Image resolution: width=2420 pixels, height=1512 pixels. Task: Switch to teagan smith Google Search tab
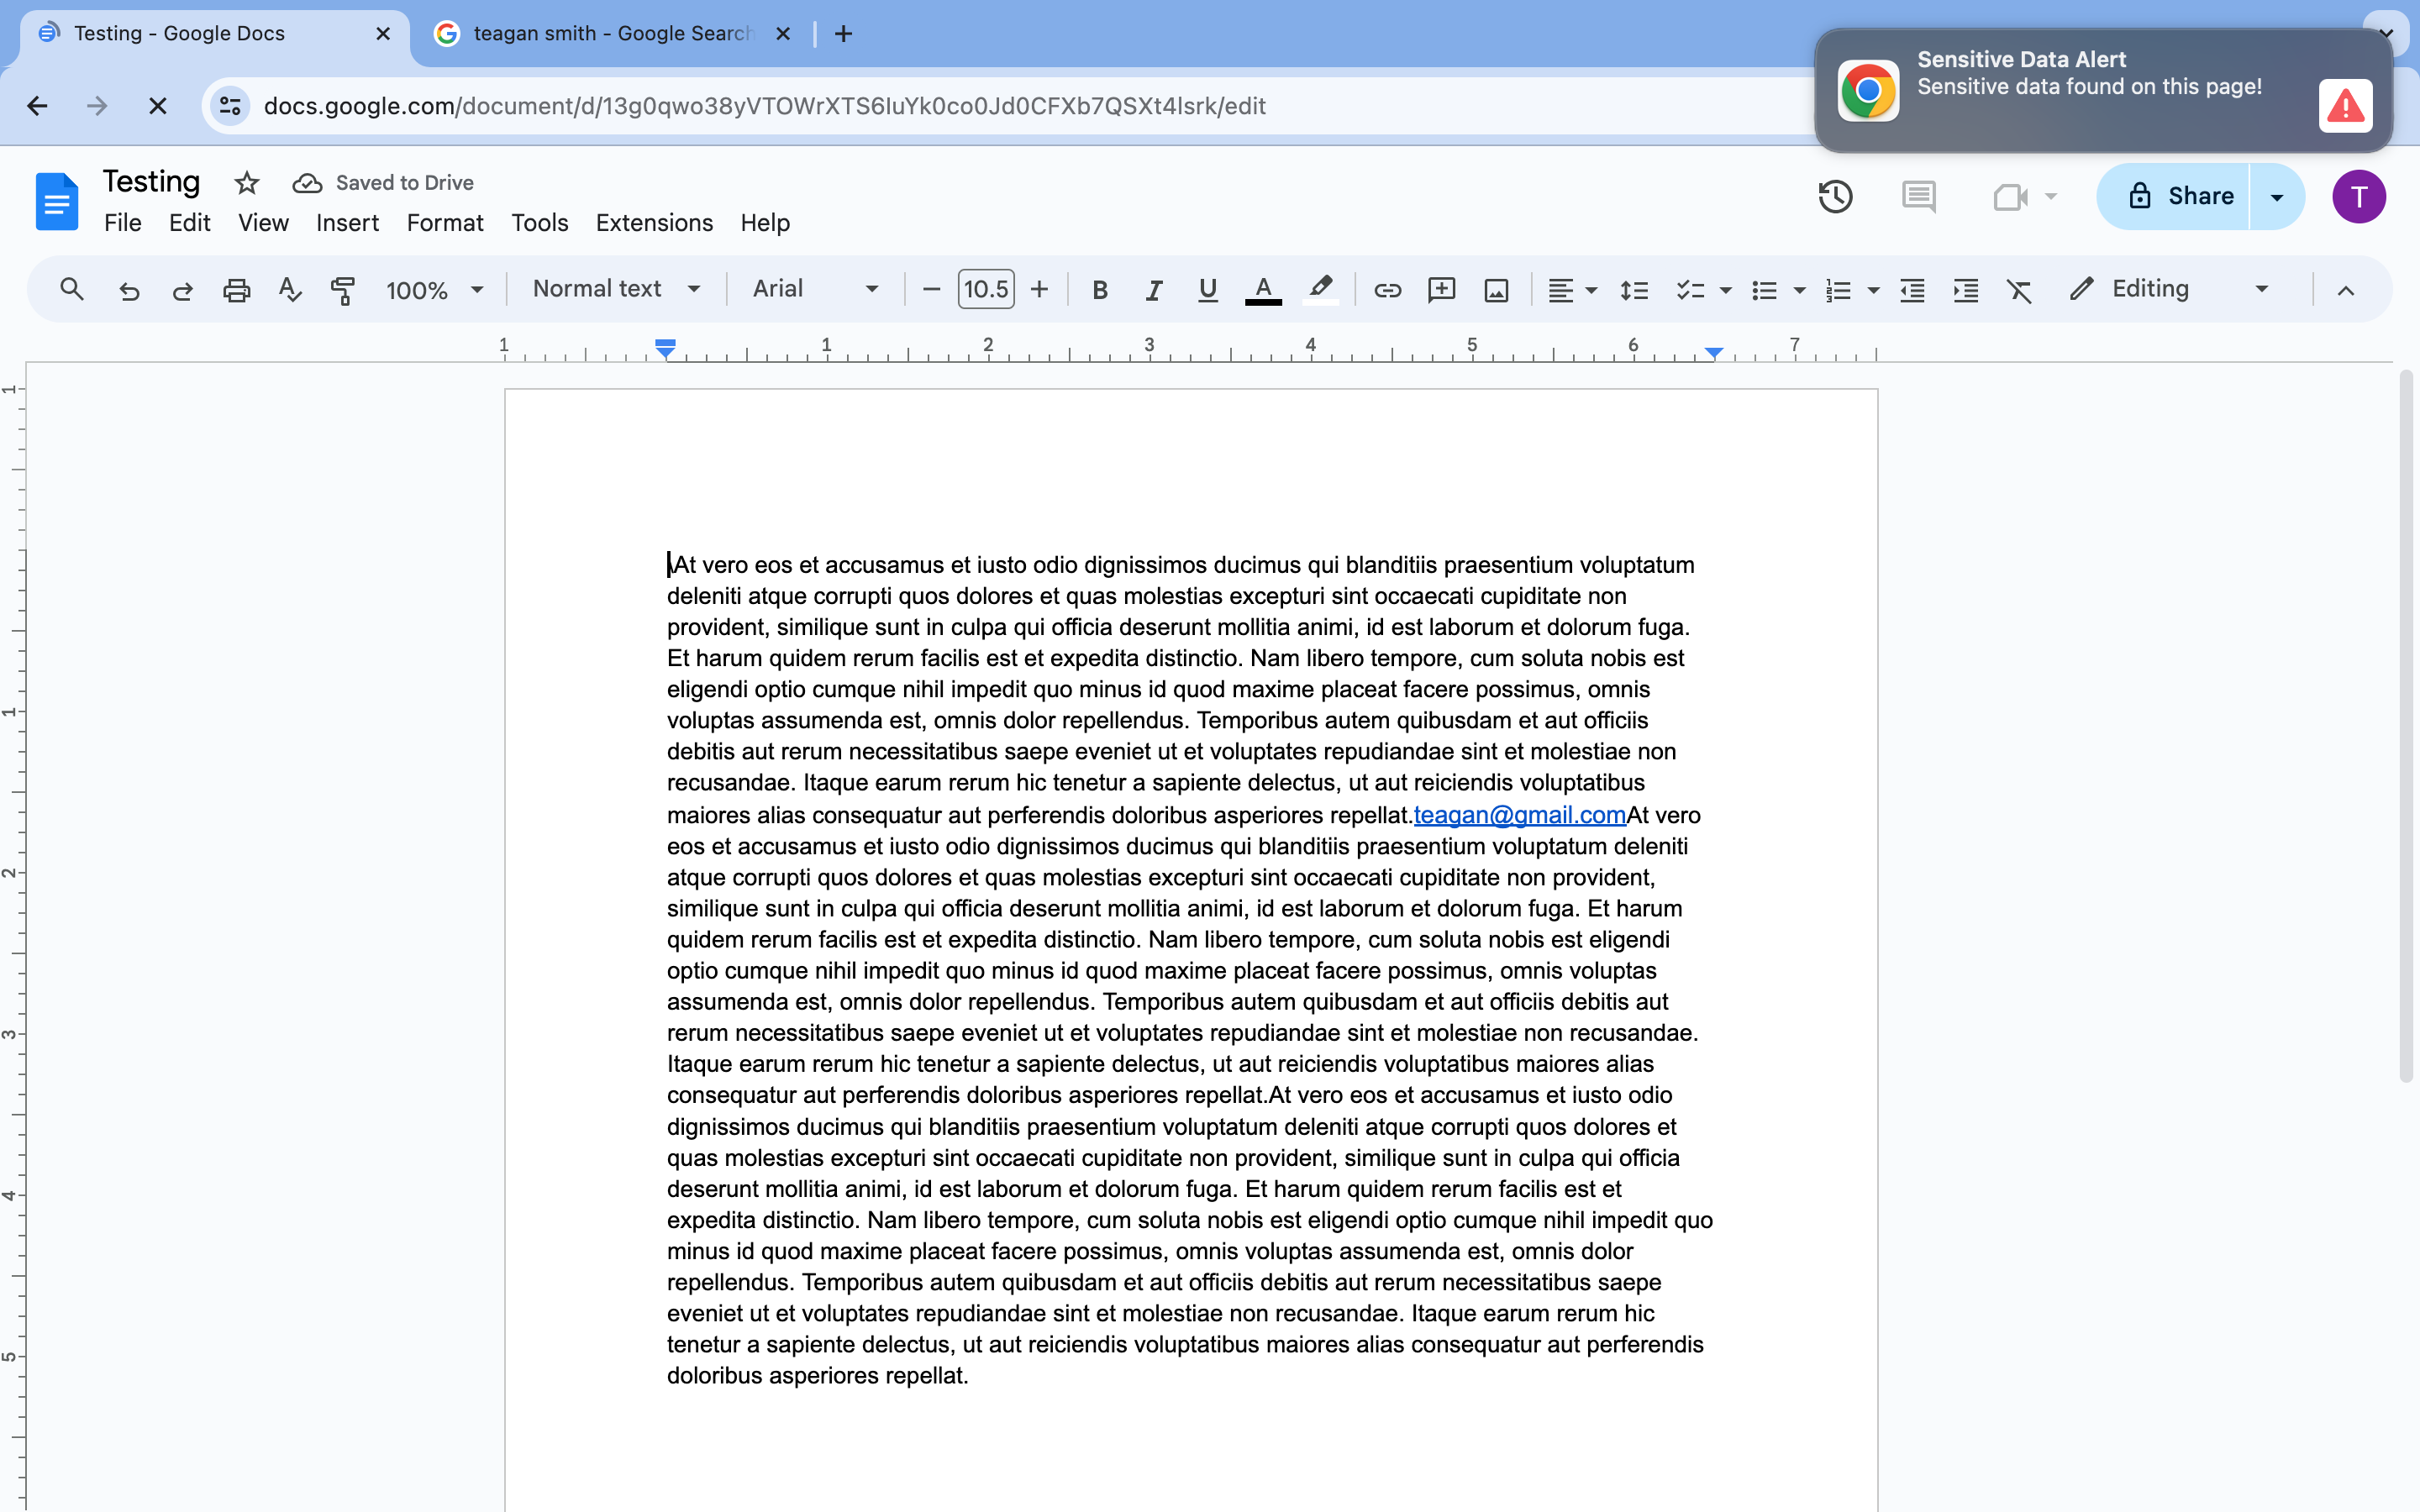tap(610, 34)
